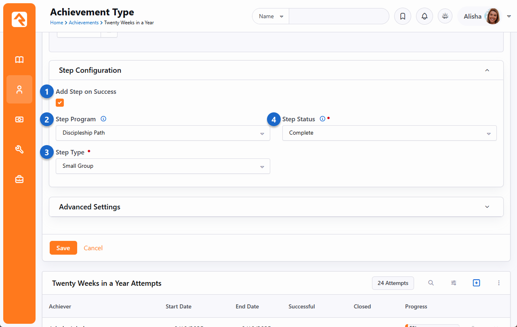Select the person icon in the sidebar
The image size is (517, 327).
(19, 89)
